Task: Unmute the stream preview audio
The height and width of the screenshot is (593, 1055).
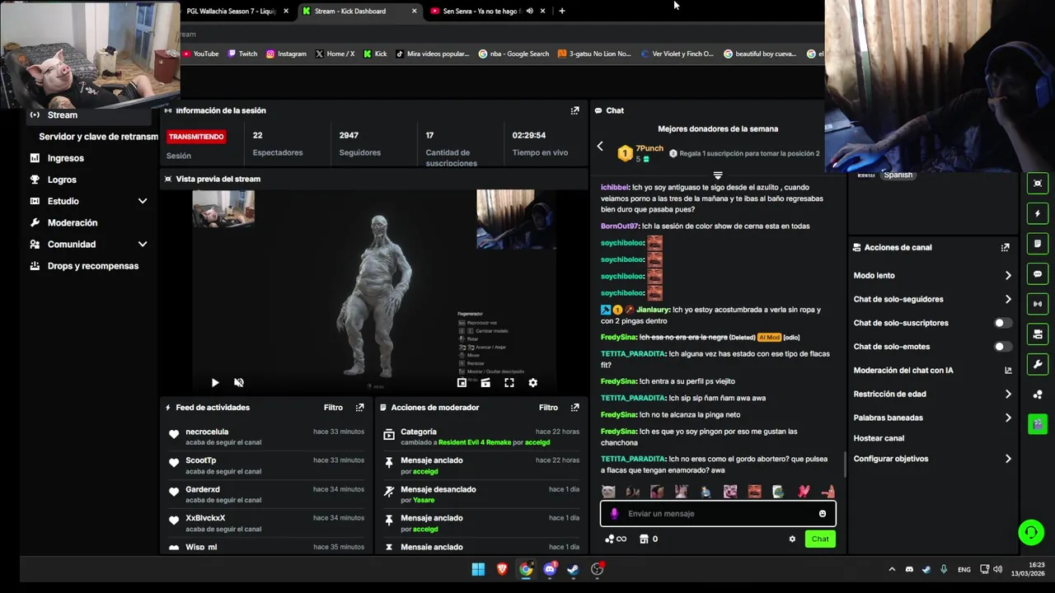Action: [x=239, y=383]
